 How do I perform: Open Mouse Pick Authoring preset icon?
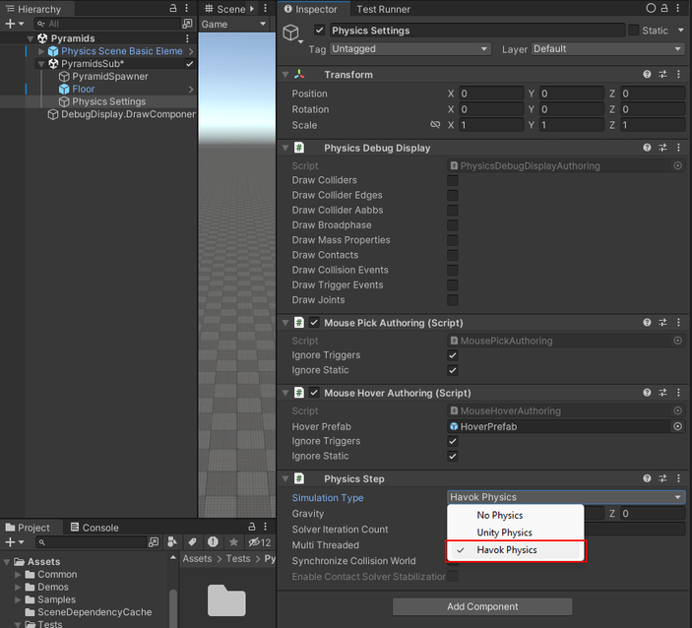662,323
